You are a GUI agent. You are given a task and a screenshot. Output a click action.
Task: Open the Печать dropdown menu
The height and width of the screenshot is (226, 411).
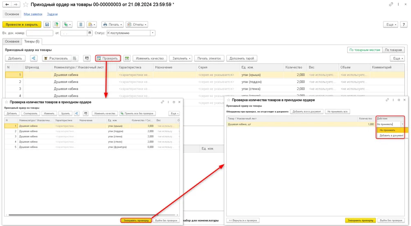point(113,24)
